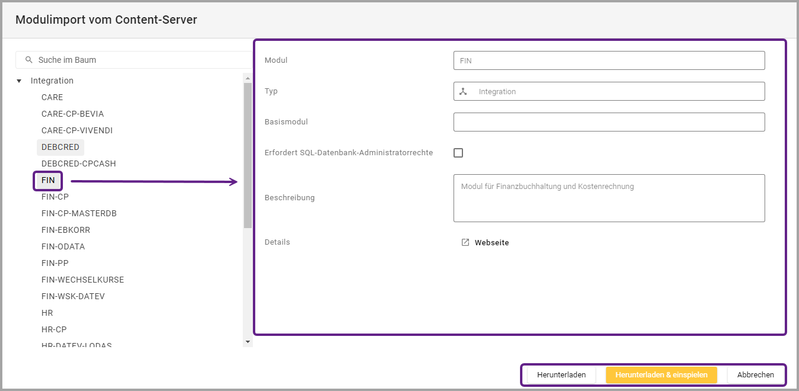Pick the HR-CP module
This screenshot has height=391, width=799.
[54, 329]
